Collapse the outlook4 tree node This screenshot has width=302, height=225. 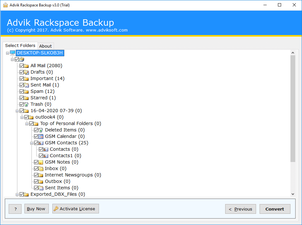(22, 117)
